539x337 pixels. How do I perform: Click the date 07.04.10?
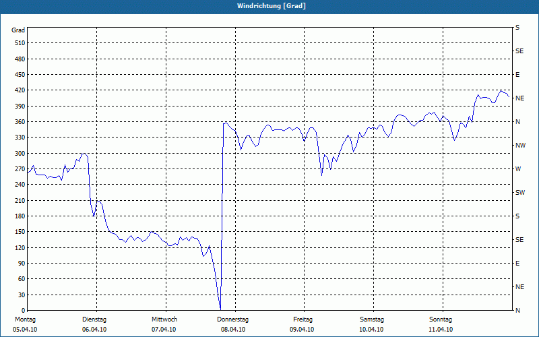(x=164, y=330)
